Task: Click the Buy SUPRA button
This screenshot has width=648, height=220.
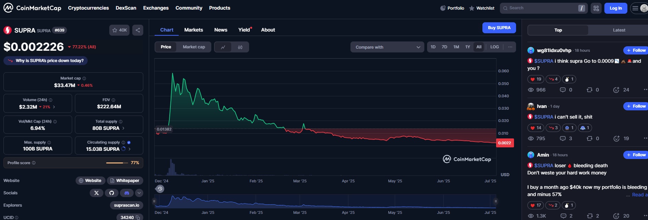Action: click(499, 28)
